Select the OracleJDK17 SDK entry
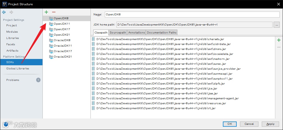Image resolution: width=283 pixels, height=130 pixels. 66,51
